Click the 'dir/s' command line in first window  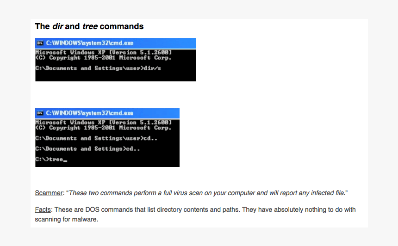point(98,68)
